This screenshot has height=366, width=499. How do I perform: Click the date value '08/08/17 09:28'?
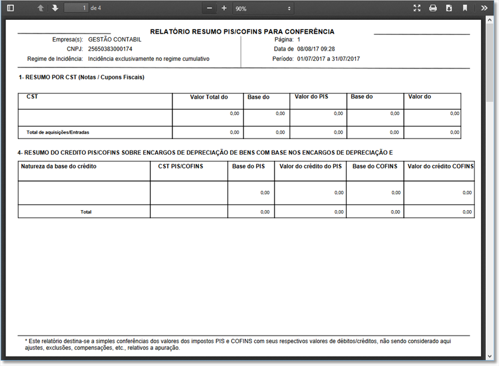(x=316, y=49)
